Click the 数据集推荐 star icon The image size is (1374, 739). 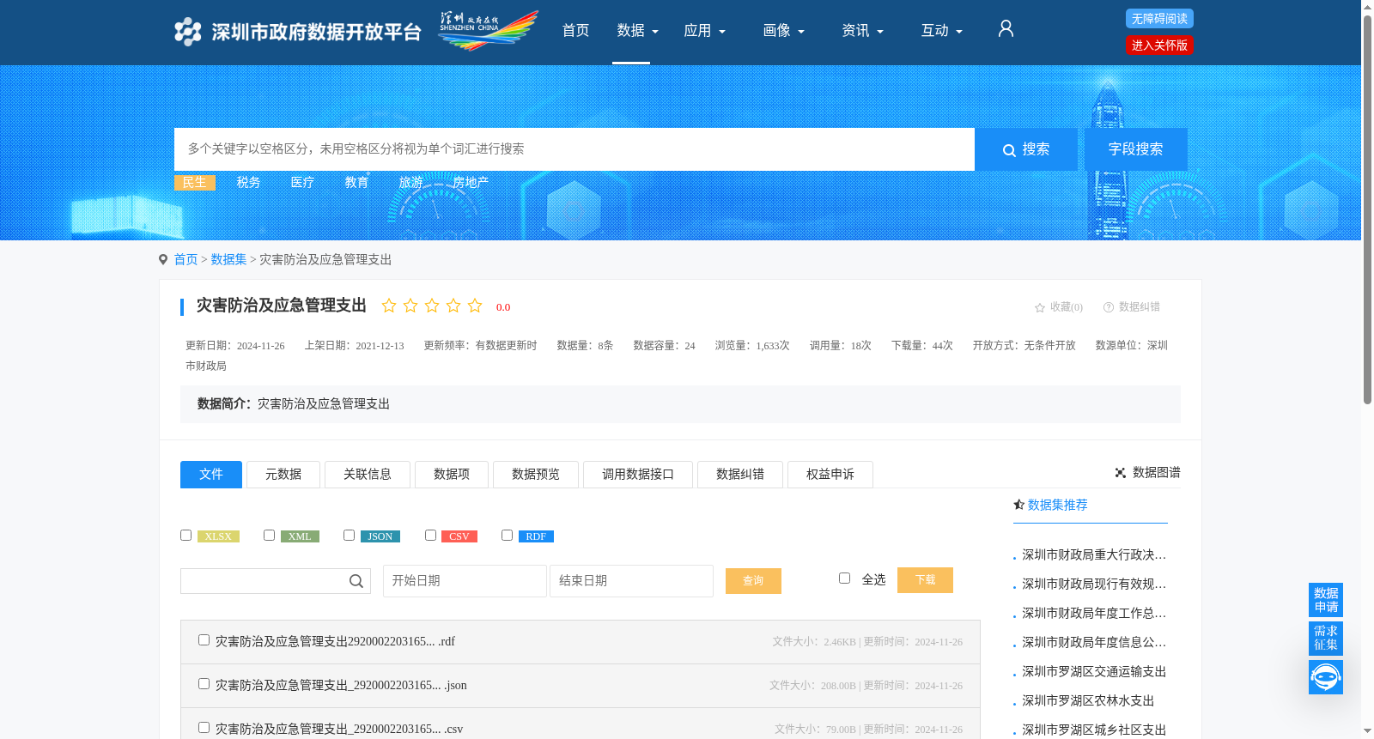pyautogui.click(x=1019, y=505)
